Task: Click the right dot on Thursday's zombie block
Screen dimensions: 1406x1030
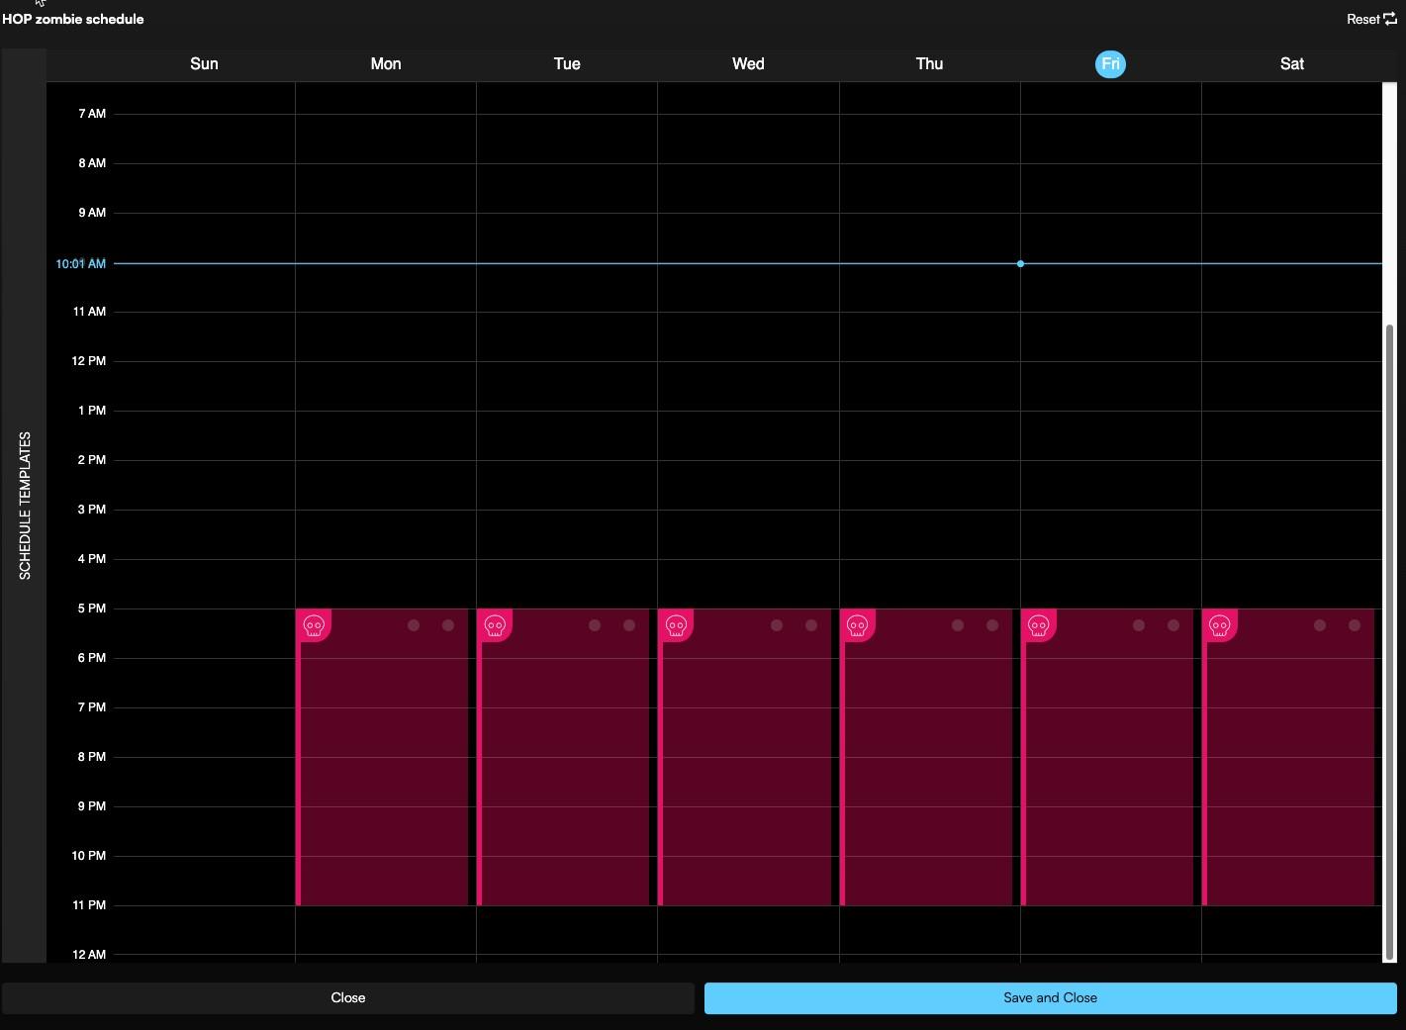Action: pos(992,625)
